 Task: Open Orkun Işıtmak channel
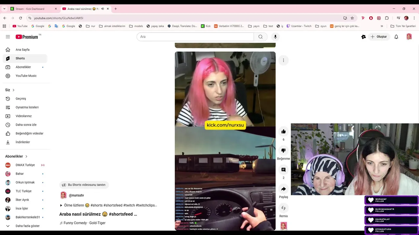point(25,182)
